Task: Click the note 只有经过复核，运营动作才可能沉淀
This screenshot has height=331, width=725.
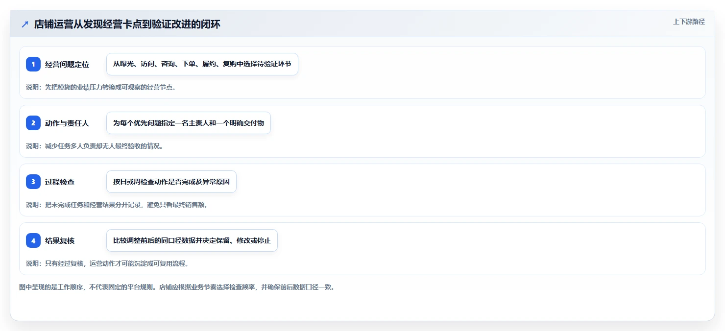Action: coord(107,263)
